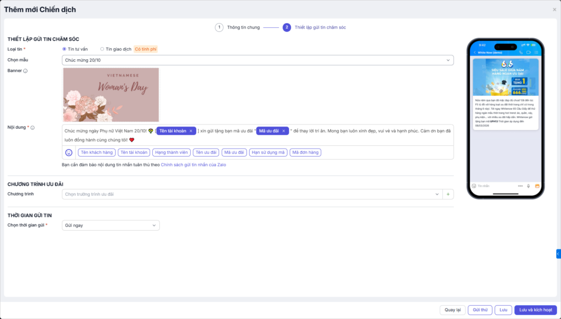The height and width of the screenshot is (319, 561).
Task: Insert the Mã ưu đãi variable button
Action: pyautogui.click(x=234, y=152)
